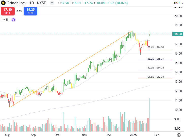The width and height of the screenshot is (184, 137).
Task: Click the 23.6% $16.50 Fibonacci level
Action: (156, 47)
